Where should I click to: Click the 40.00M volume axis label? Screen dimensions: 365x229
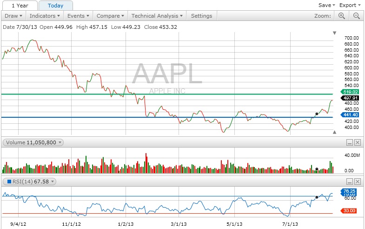(352, 155)
